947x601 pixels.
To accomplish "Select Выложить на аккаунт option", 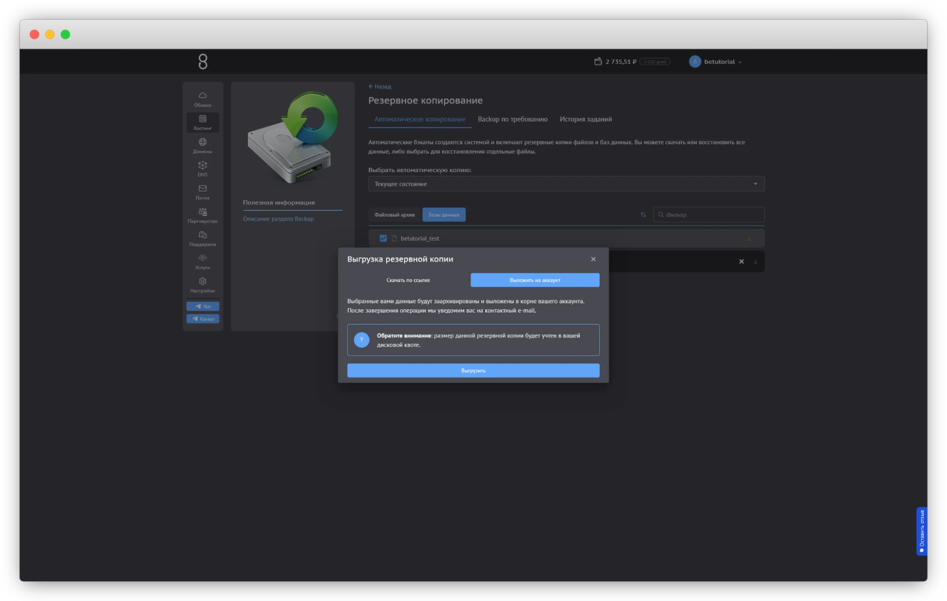I will pos(534,280).
